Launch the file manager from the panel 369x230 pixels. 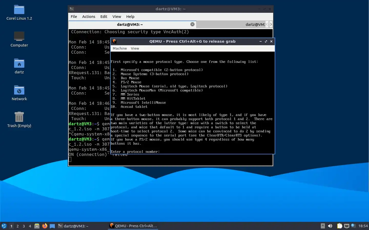point(37,226)
